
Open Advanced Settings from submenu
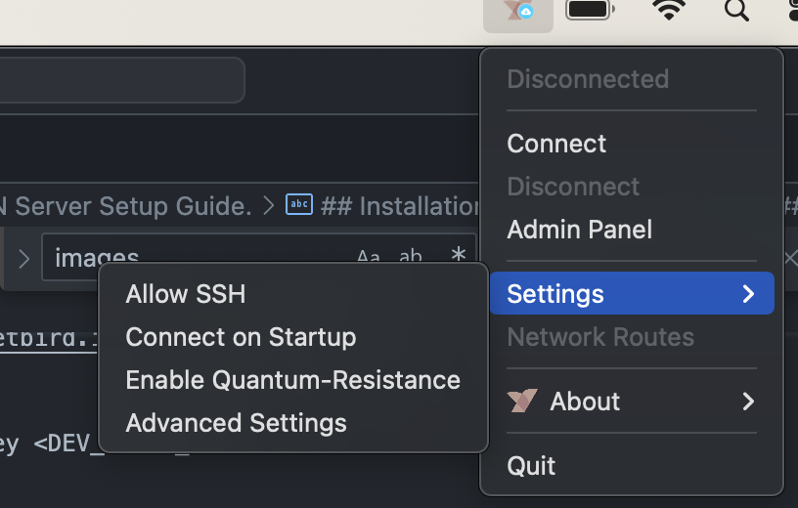pyautogui.click(x=236, y=423)
